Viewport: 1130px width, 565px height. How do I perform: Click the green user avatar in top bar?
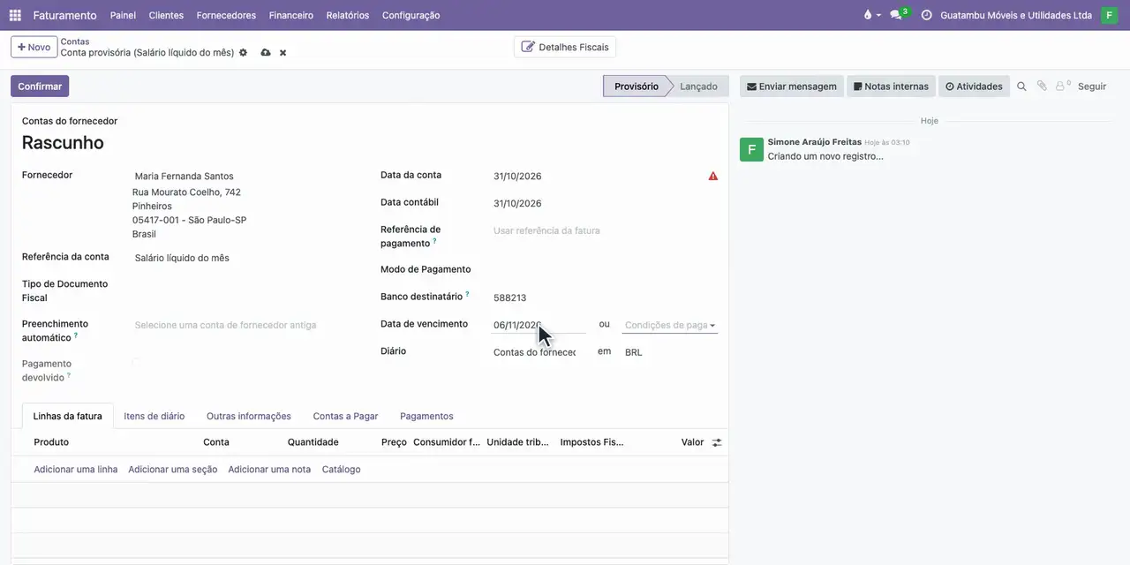coord(1109,15)
